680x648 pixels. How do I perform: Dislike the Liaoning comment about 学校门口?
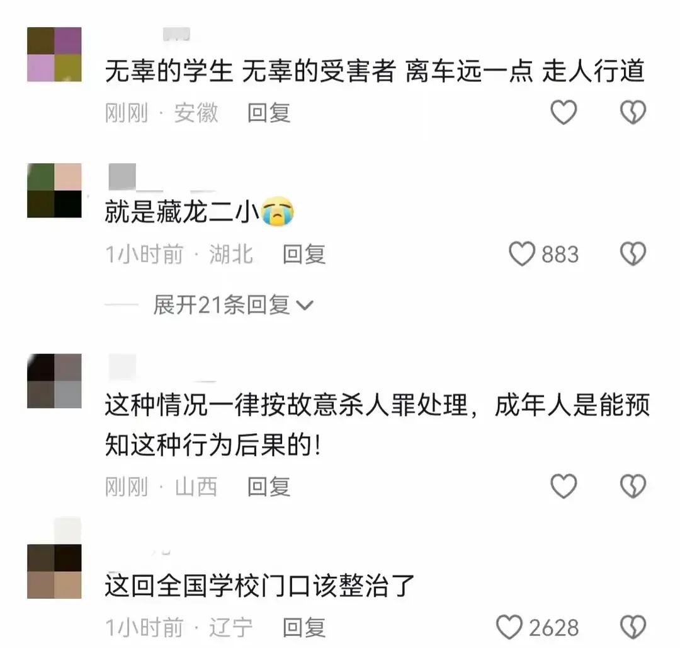tap(633, 627)
